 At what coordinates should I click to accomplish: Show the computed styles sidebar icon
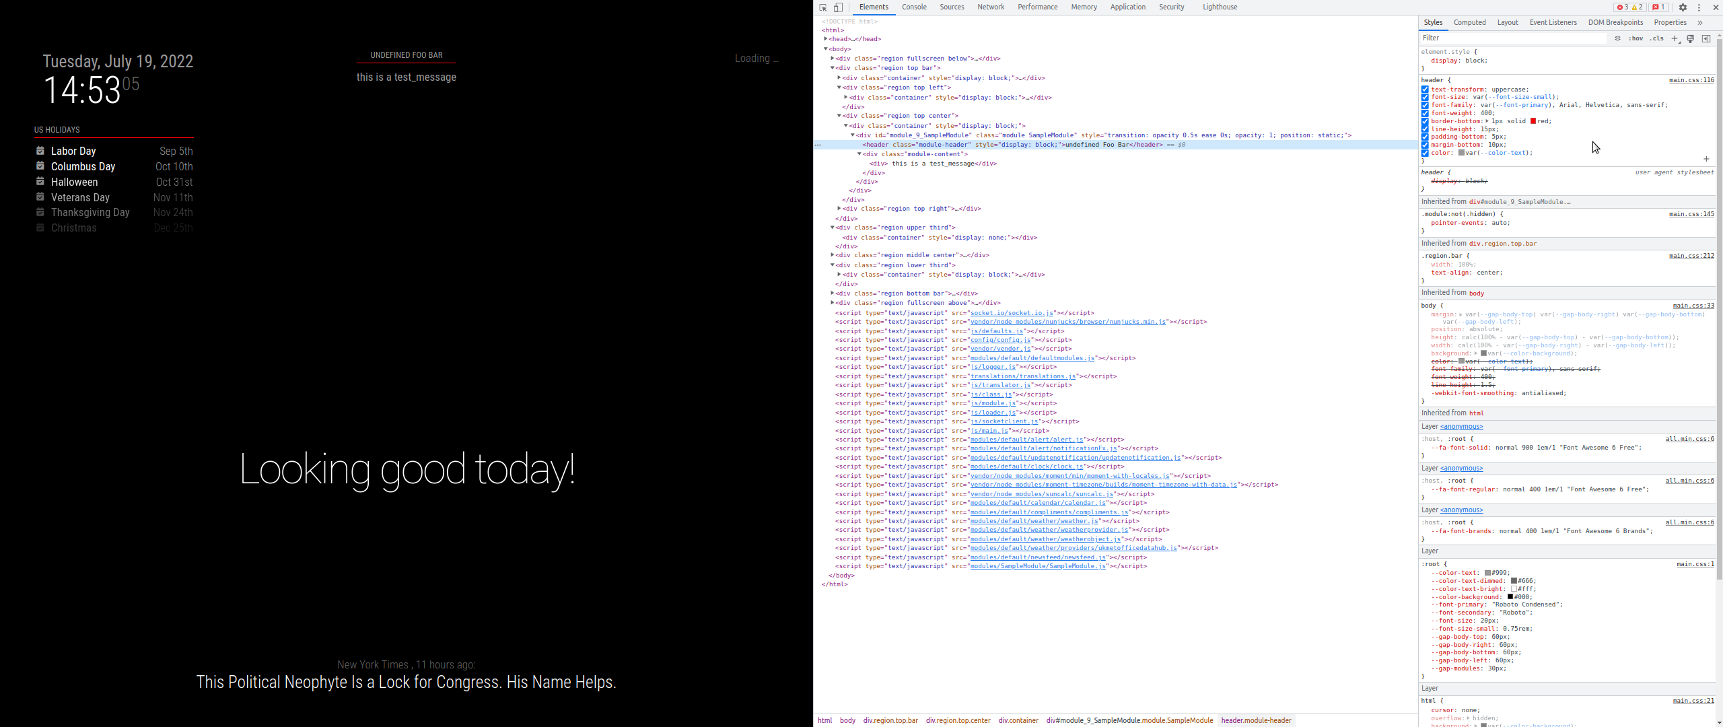click(1706, 38)
